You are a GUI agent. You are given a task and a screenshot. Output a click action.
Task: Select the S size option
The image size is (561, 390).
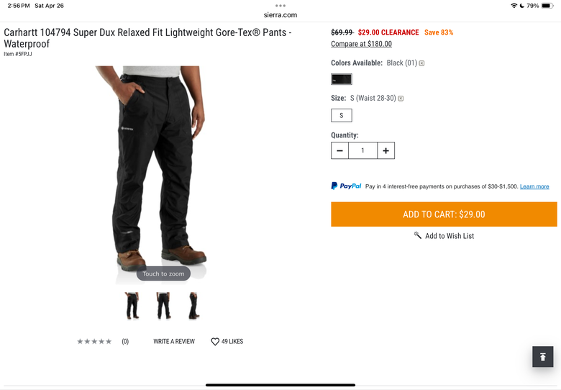[x=342, y=116]
